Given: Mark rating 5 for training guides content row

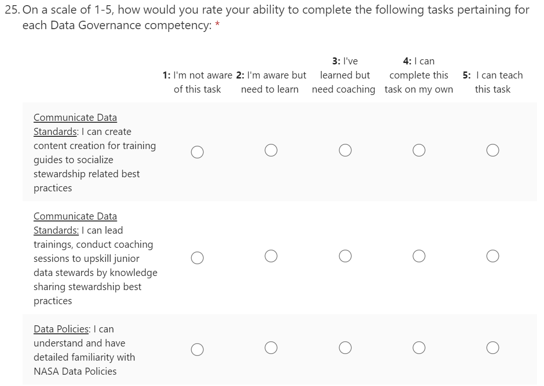Looking at the screenshot, I should 492,150.
